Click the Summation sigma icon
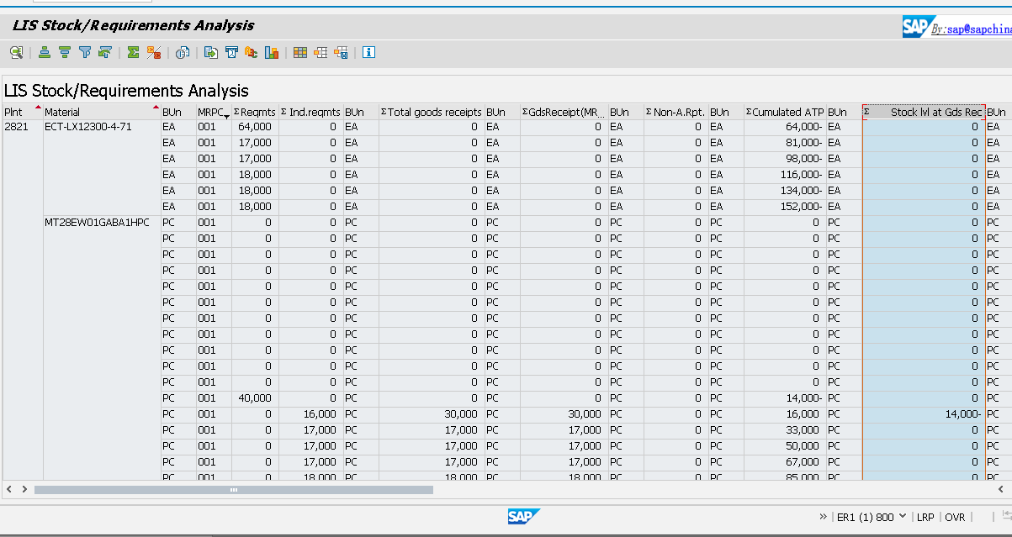The image size is (1012, 537). pyautogui.click(x=132, y=52)
